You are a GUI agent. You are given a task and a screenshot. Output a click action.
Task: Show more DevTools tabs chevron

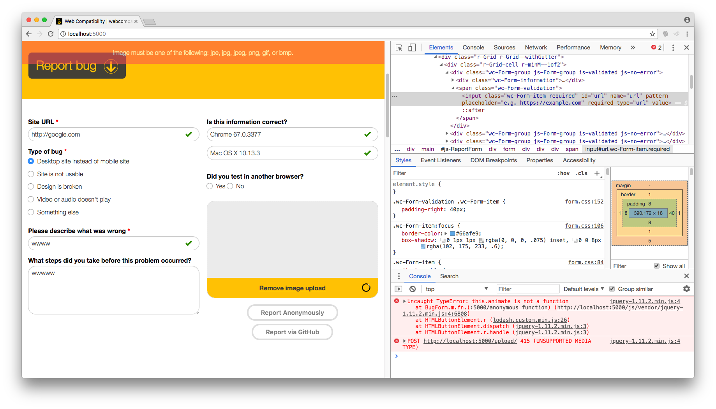633,47
